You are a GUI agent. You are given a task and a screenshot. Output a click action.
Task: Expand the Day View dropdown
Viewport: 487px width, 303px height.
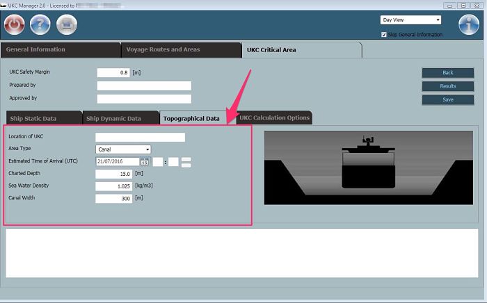(x=410, y=20)
